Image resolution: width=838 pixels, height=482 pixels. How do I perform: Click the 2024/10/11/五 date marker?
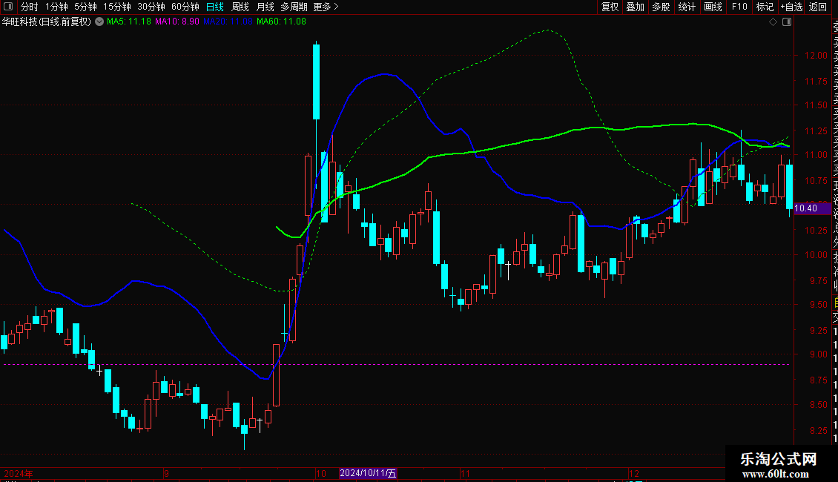point(369,473)
